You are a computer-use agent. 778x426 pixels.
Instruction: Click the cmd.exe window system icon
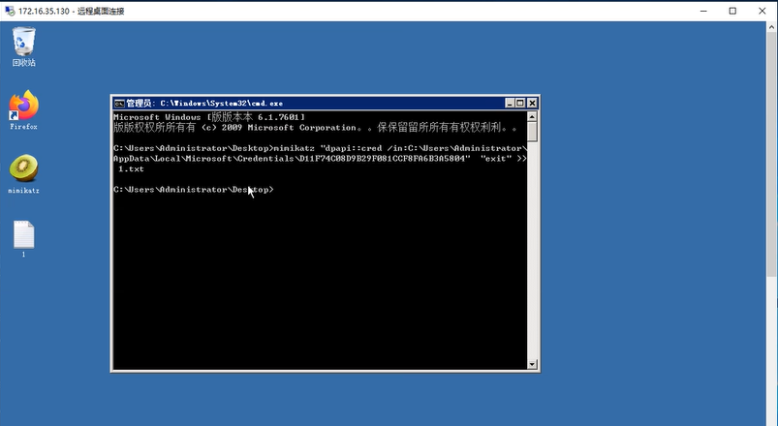point(119,104)
